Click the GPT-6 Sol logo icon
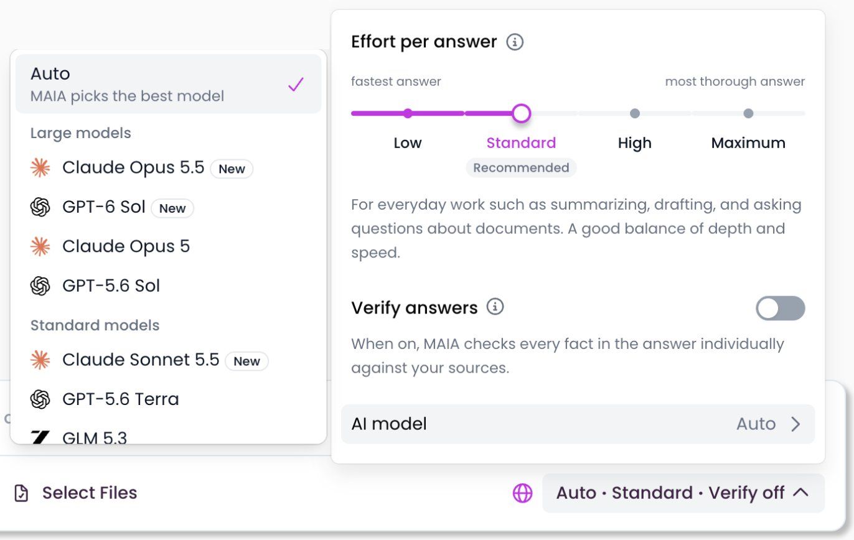Screen dimensions: 854x540 coord(40,207)
